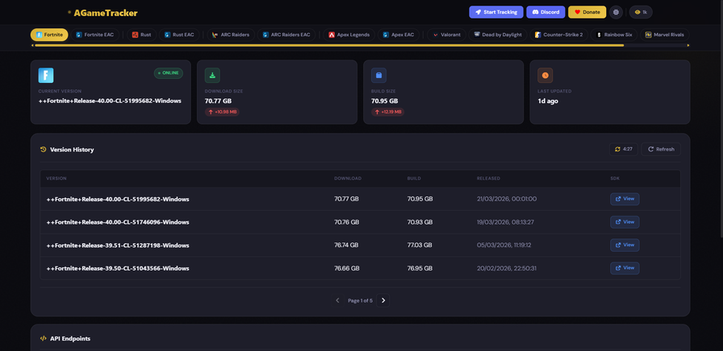The image size is (723, 351).
Task: Toggle the 4:27 auto-refresh timer
Action: pyautogui.click(x=624, y=149)
